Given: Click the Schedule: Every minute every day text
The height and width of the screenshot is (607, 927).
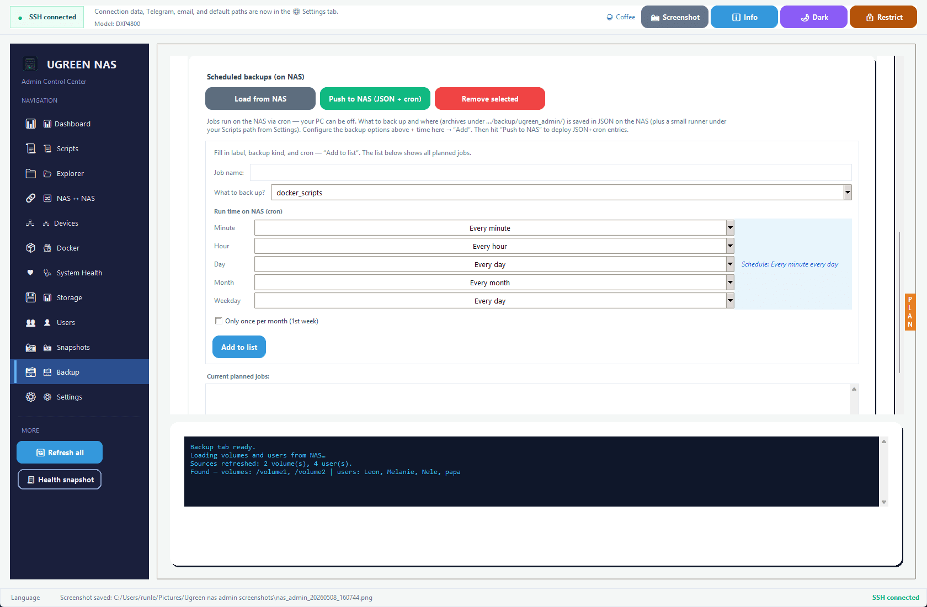Looking at the screenshot, I should (790, 264).
